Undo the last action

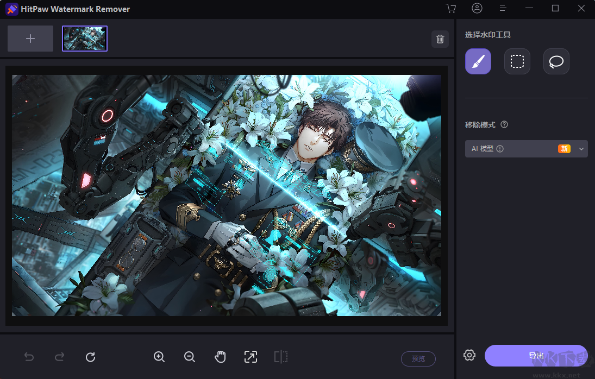[29, 357]
